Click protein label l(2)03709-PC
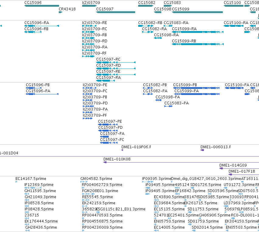The height and width of the screenshot is (232, 259). pyautogui.click(x=95, y=91)
